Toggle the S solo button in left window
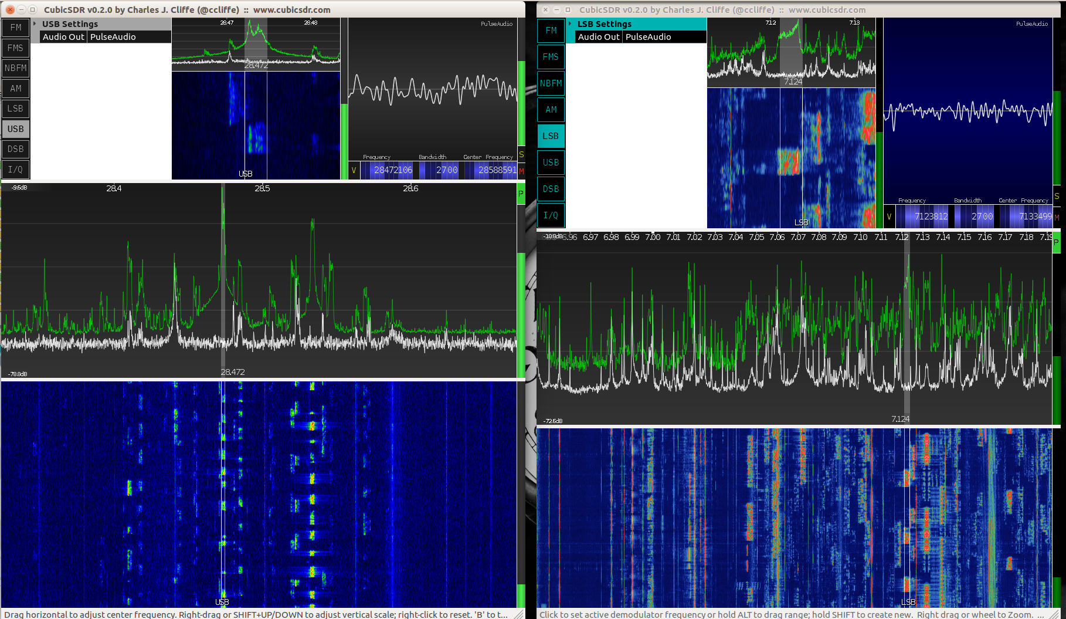The image size is (1066, 619). [521, 154]
